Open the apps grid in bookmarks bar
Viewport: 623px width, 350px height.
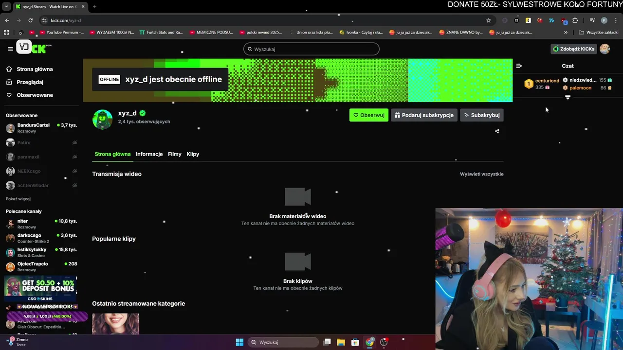[x=6, y=33]
